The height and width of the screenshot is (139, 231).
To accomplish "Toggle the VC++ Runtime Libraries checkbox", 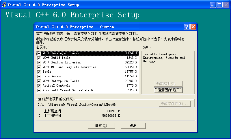I will [39, 63].
